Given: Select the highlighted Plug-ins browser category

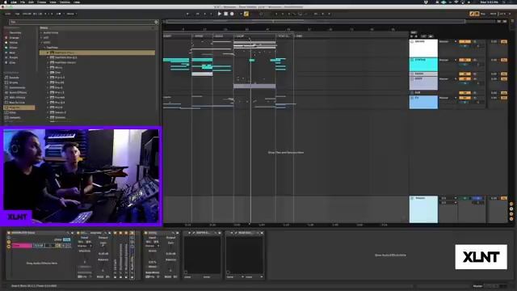Looking at the screenshot, I should tap(19, 108).
